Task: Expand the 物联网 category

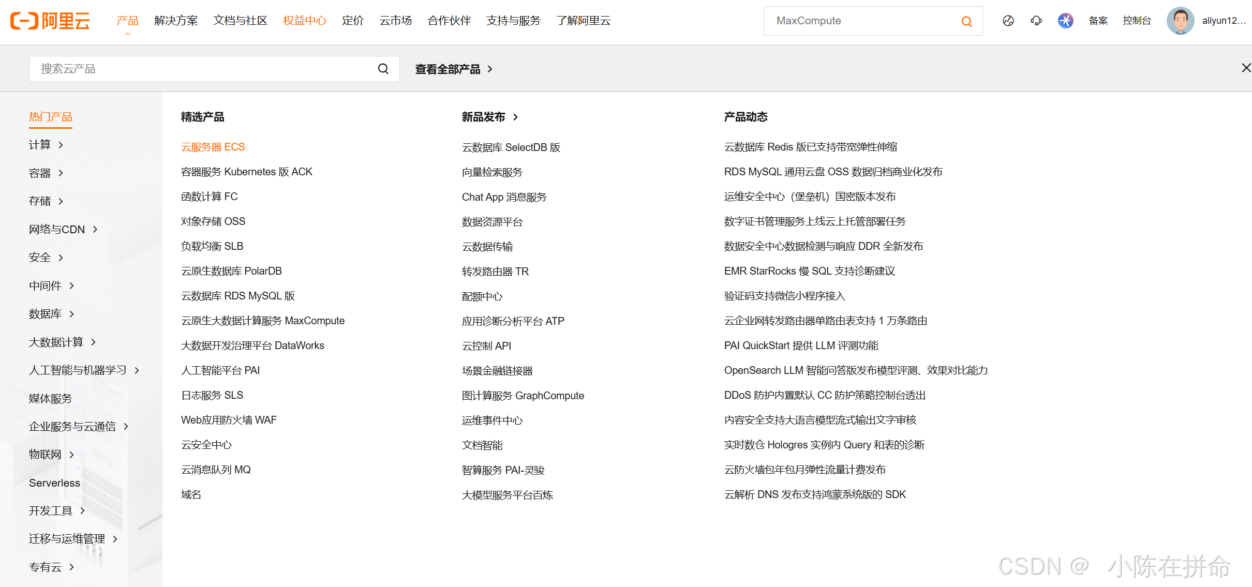Action: [x=51, y=455]
